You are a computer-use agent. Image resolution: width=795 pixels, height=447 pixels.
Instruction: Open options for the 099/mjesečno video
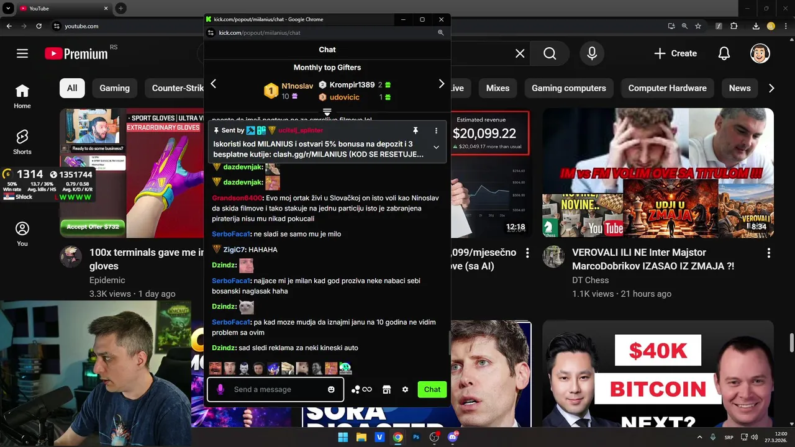click(527, 253)
